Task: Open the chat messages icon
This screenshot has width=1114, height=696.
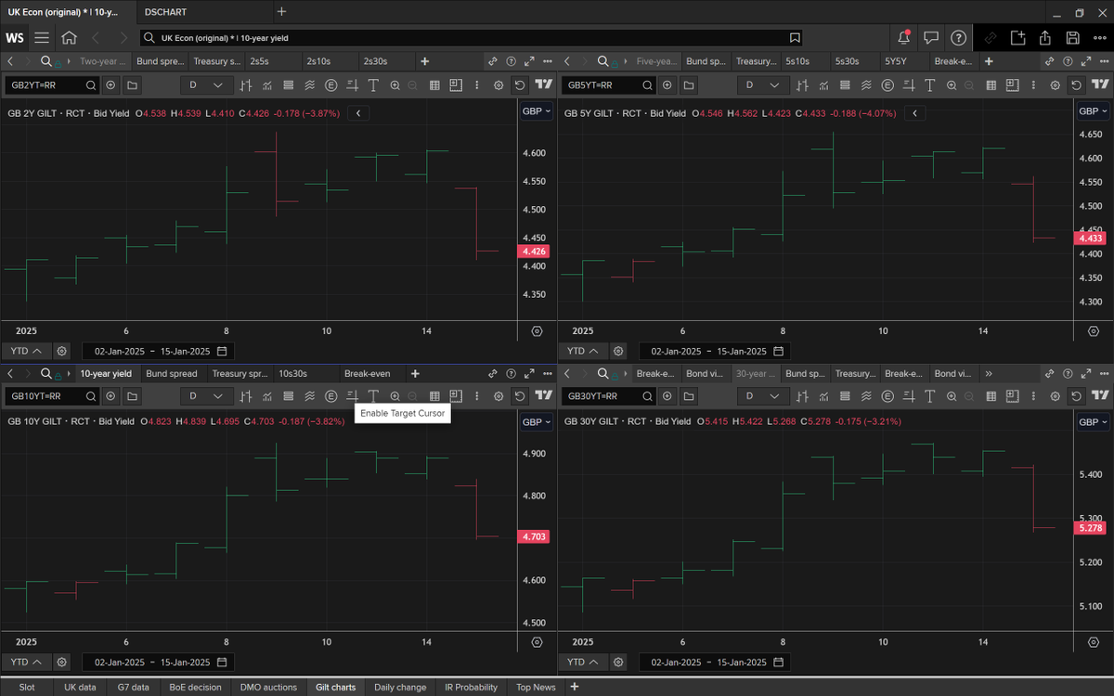Action: (x=931, y=38)
